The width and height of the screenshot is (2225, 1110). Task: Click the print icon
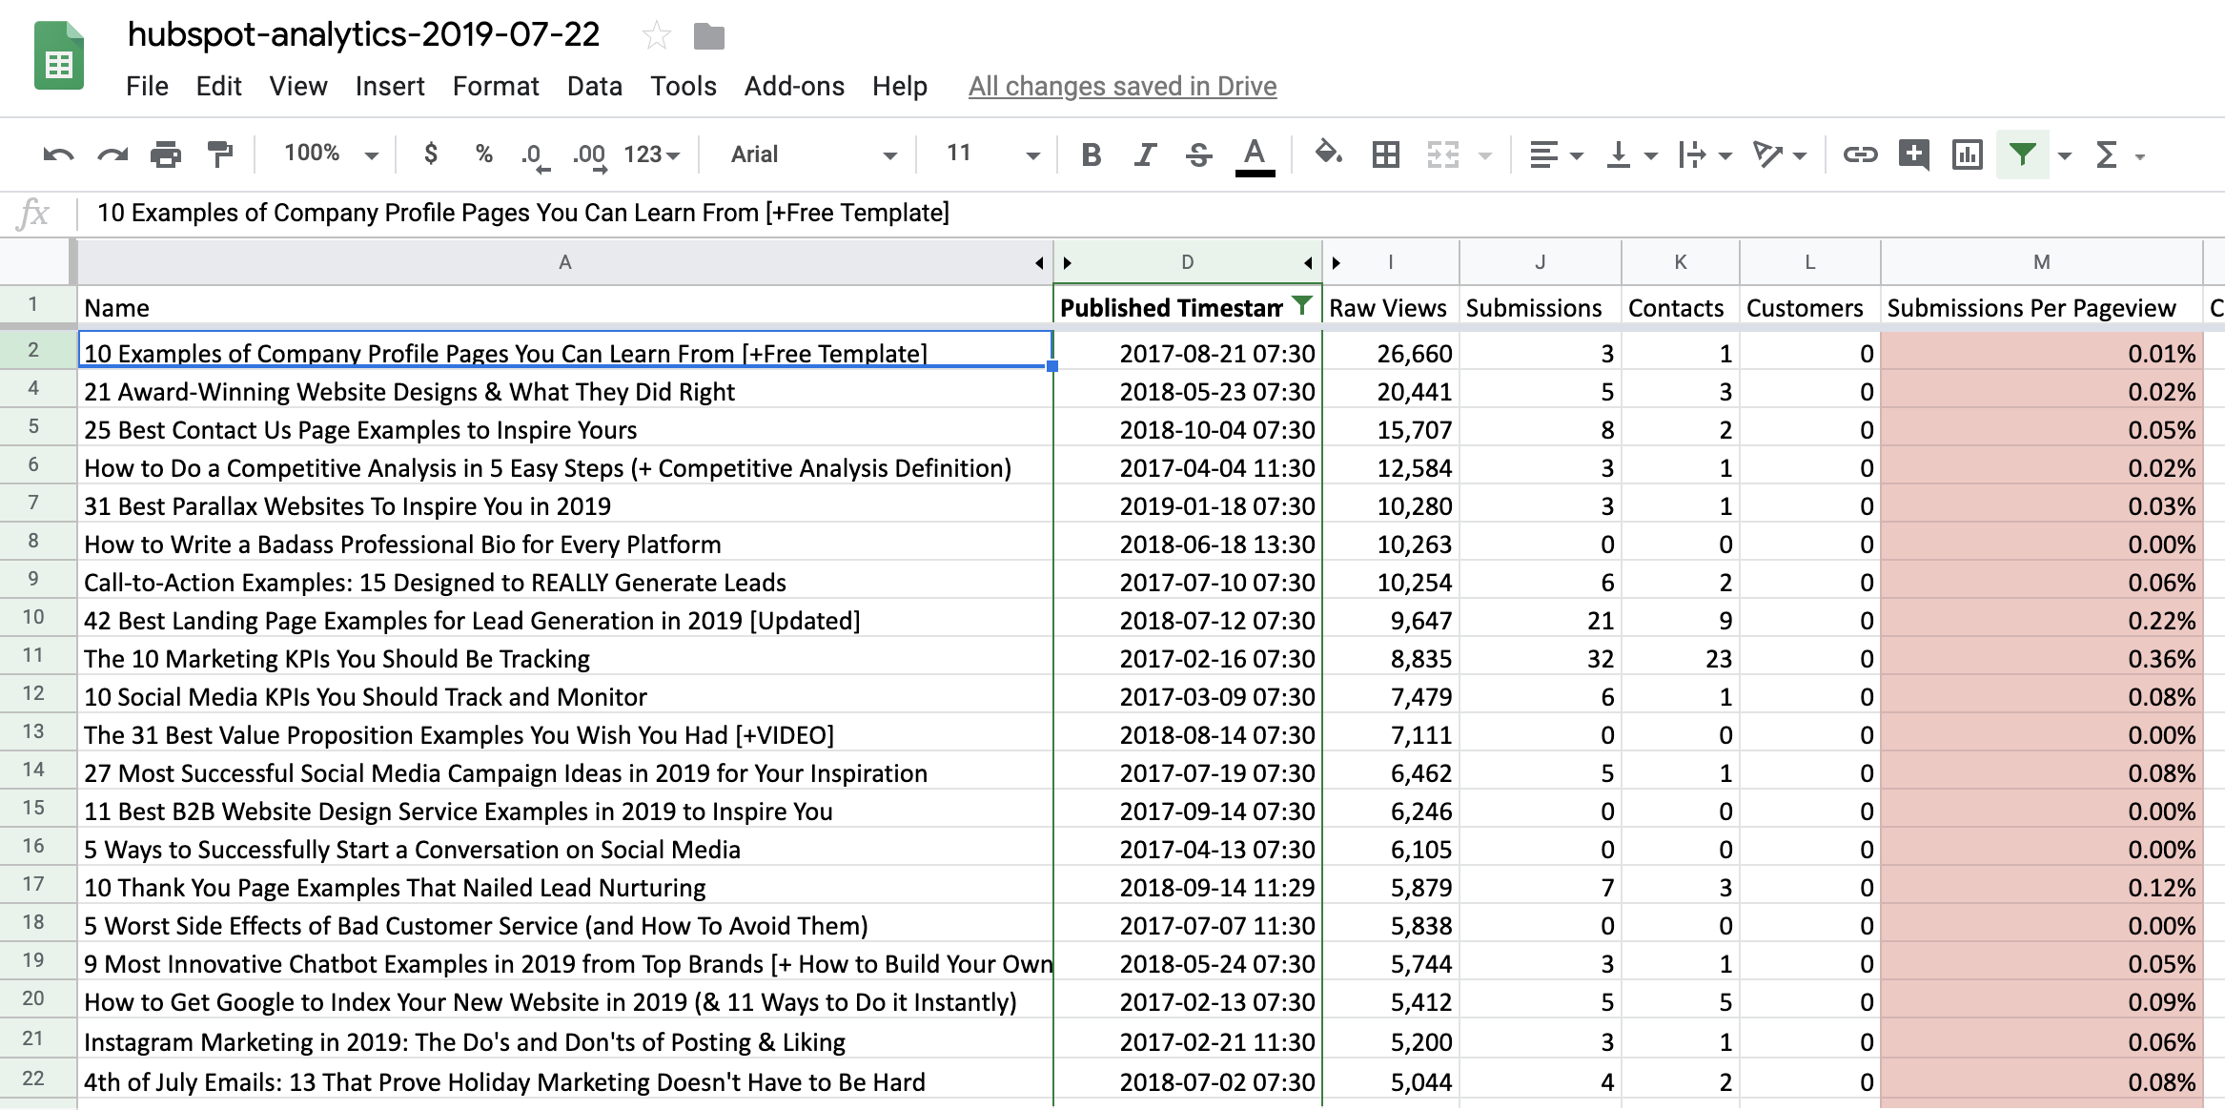(166, 154)
